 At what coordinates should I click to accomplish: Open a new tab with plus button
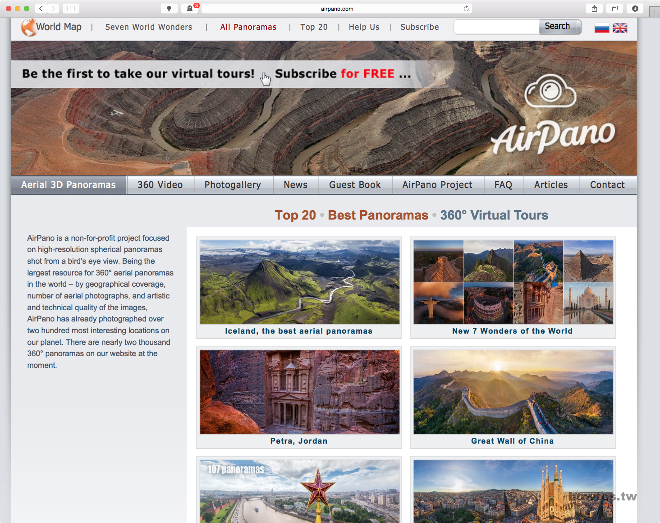(655, 12)
